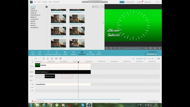Select the Tutorial category
The width and height of the screenshot is (190, 107).
coord(34,19)
